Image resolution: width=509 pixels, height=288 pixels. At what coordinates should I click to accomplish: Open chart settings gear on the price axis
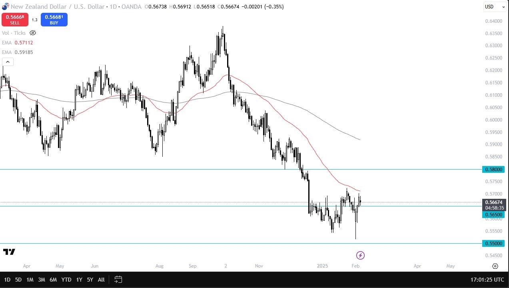point(495,266)
